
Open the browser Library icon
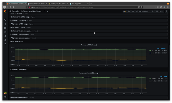(x=158, y=7)
